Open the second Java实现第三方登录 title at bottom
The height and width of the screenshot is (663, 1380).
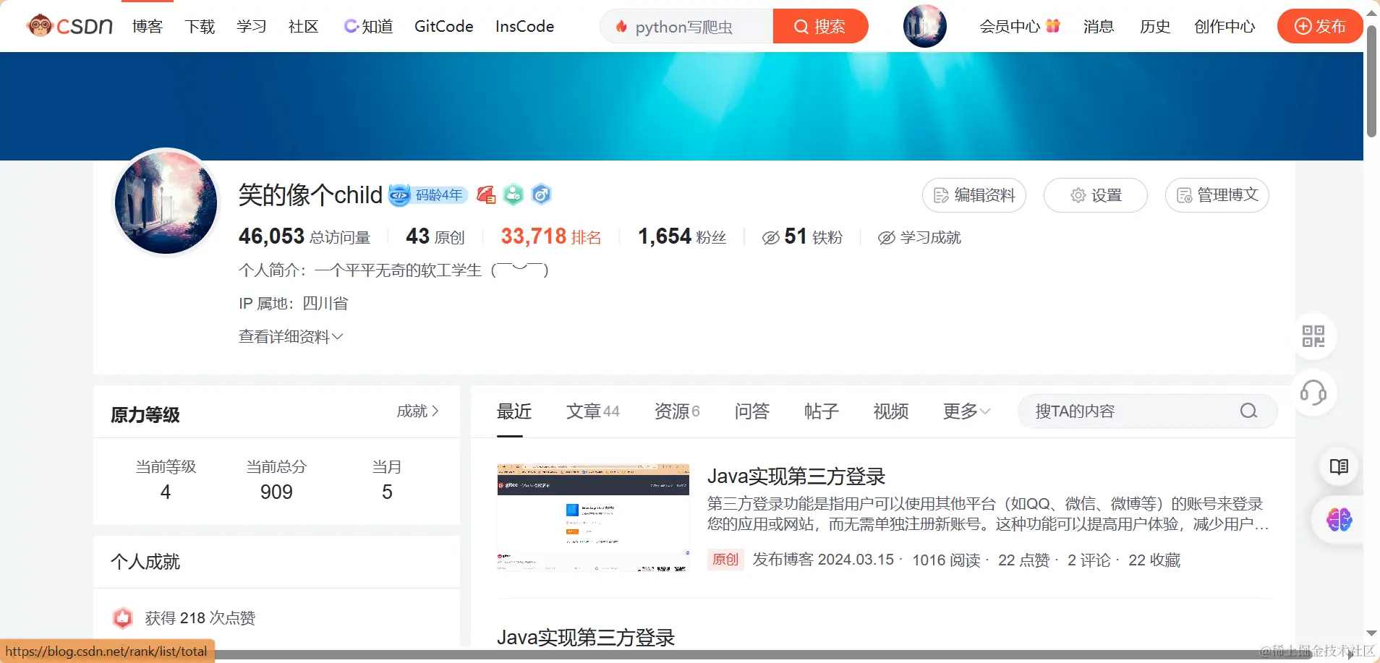pos(586,637)
